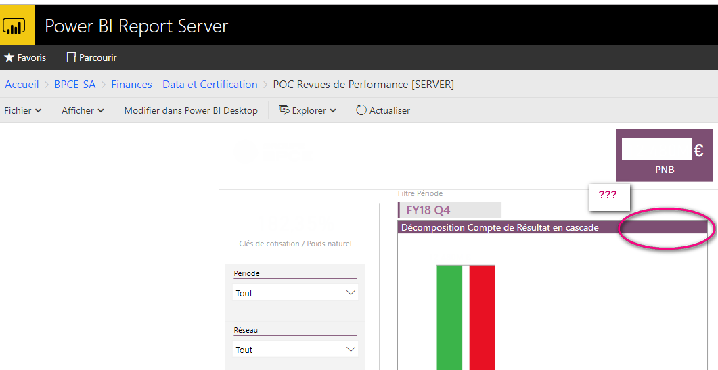
Task: Select the red bar in chart
Action: point(482,317)
